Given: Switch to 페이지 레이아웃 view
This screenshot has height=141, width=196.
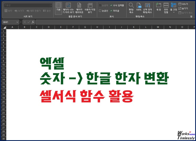Looking at the screenshot, I should (79, 8).
